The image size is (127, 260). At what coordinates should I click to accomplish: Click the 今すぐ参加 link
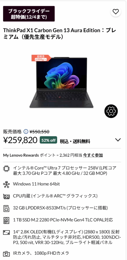click(x=93, y=155)
